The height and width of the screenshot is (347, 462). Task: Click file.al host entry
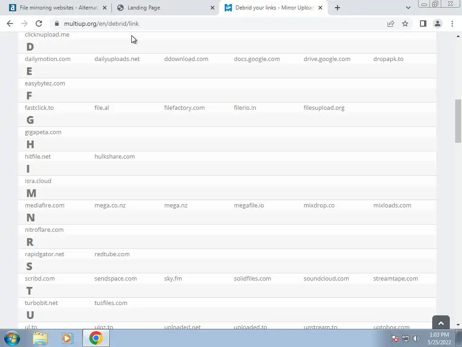point(102,108)
